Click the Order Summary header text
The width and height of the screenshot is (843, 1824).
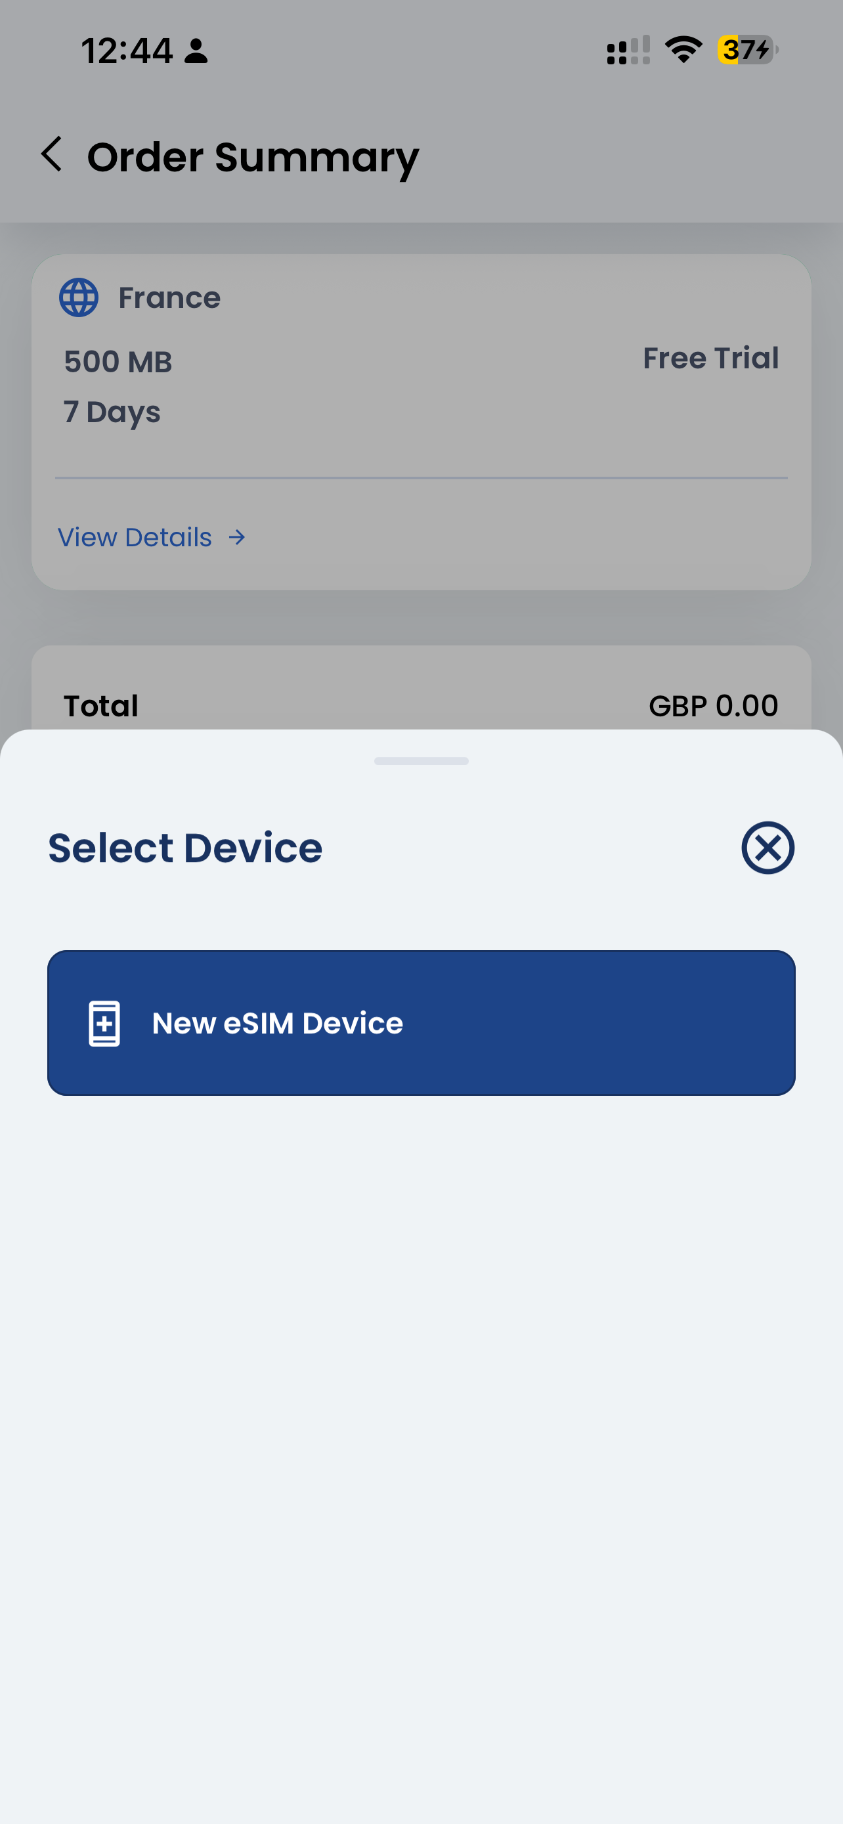[x=252, y=156]
